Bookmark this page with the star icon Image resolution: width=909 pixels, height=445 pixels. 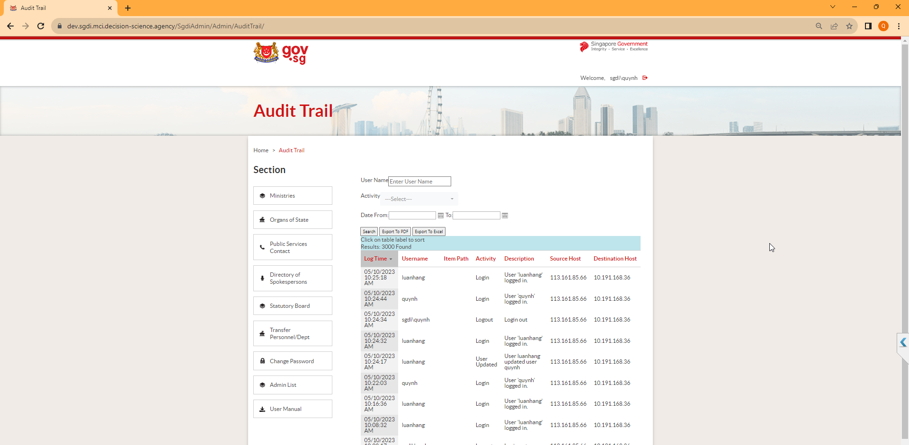(849, 26)
